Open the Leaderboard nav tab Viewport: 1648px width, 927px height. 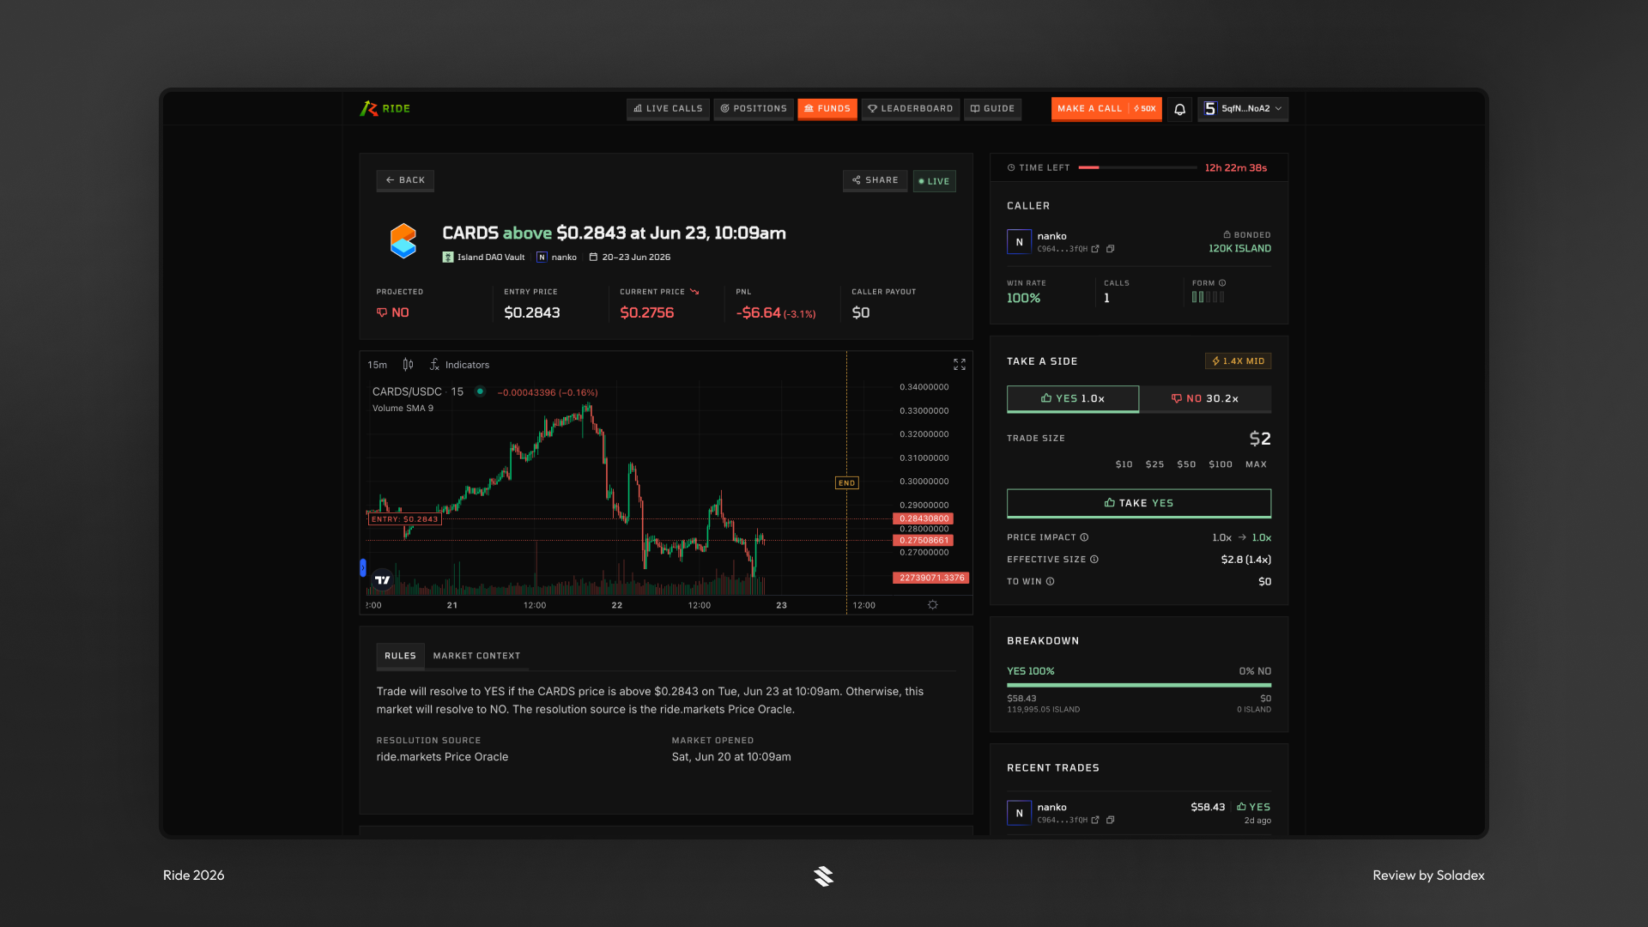[x=911, y=109]
